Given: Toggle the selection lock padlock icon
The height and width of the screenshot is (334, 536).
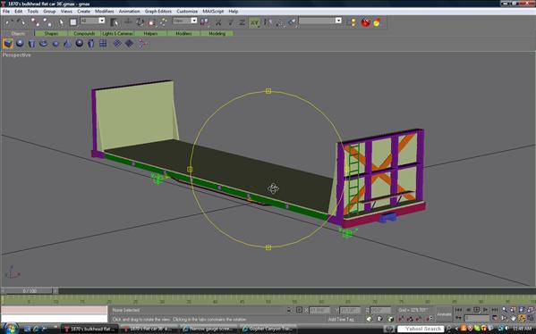Looking at the screenshot, I should pyautogui.click(x=289, y=310).
